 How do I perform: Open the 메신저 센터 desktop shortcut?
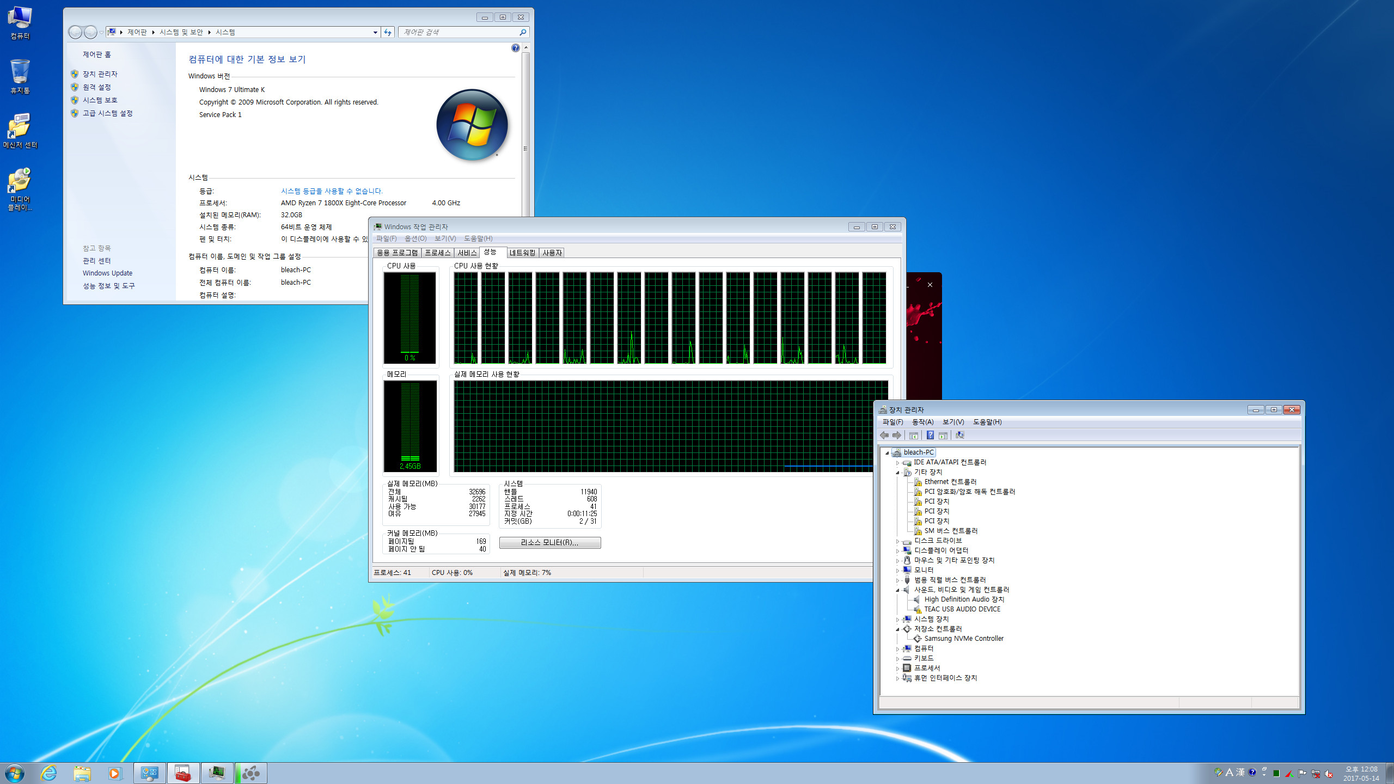point(20,131)
